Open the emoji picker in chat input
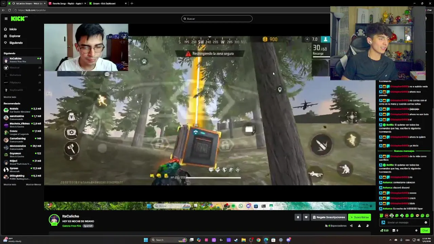This screenshot has width=434, height=244. click(426, 223)
